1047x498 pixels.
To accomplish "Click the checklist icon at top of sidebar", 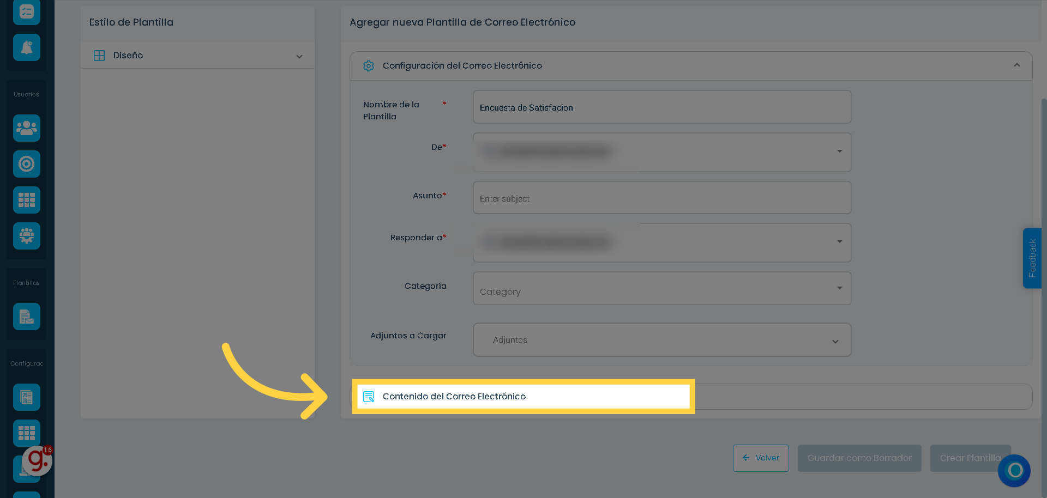I will point(27,12).
